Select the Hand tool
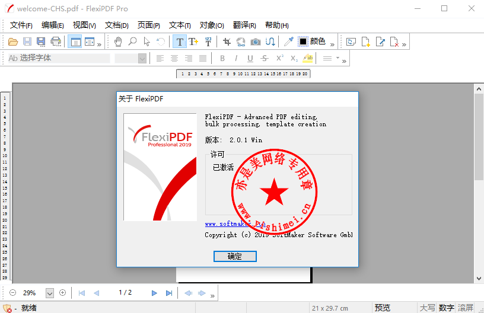This screenshot has width=484, height=313. click(118, 41)
